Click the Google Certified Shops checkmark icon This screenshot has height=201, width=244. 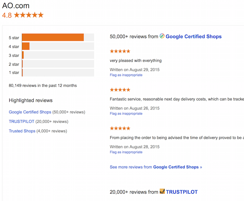tap(162, 36)
